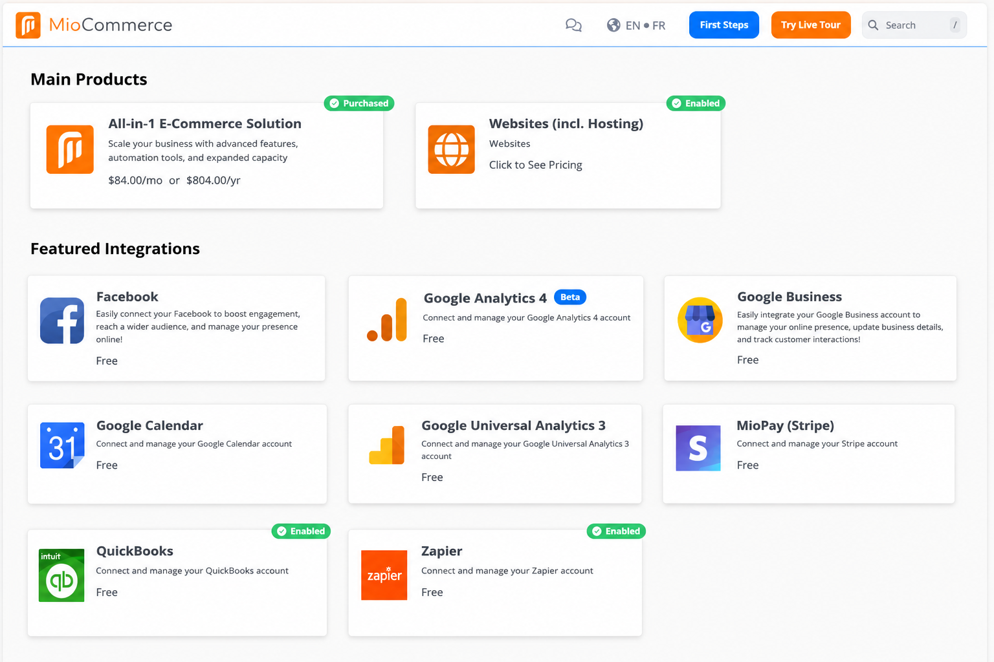Click the Enabled badge on Zapier card
Image resolution: width=994 pixels, height=662 pixels.
click(x=616, y=531)
